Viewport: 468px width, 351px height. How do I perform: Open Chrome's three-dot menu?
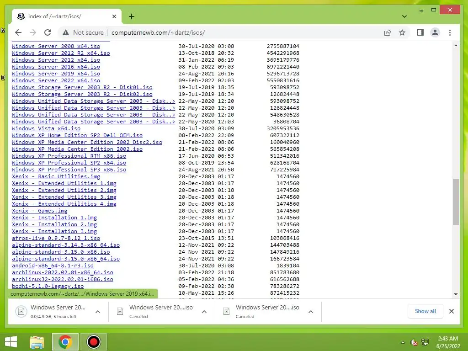click(450, 32)
